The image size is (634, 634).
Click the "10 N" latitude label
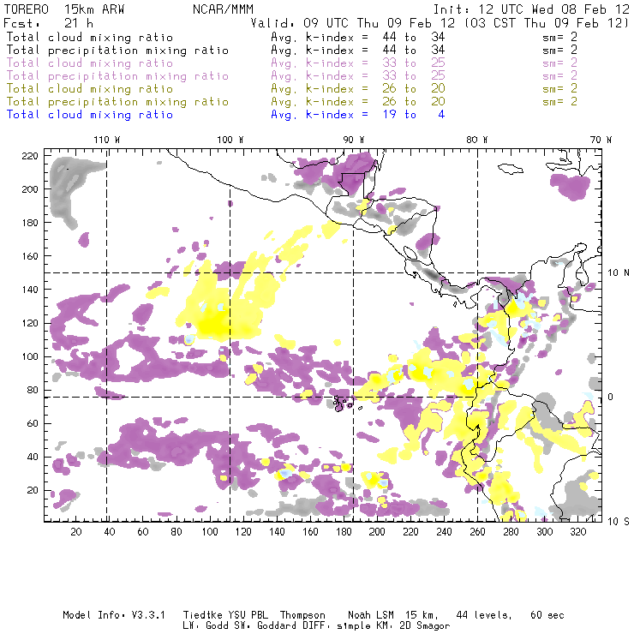(x=619, y=273)
